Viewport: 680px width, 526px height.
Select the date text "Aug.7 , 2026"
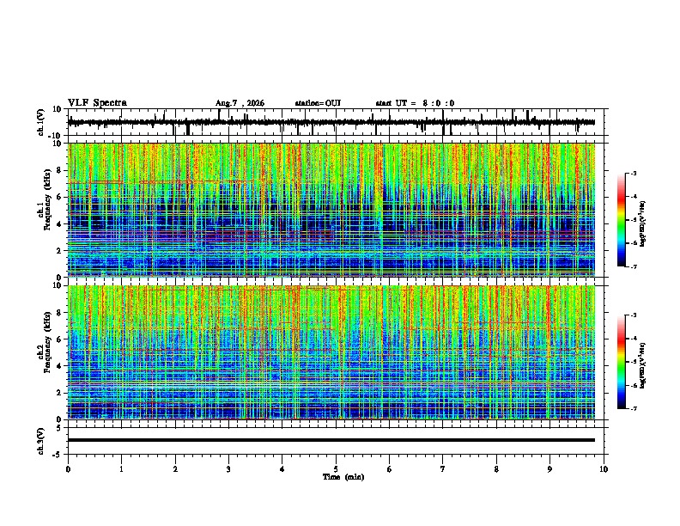[x=240, y=103]
